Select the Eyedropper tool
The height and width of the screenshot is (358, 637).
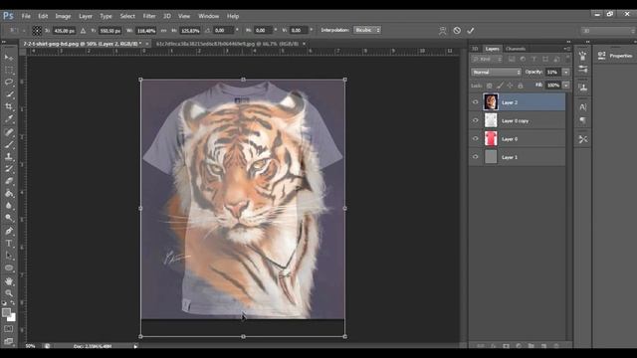coord(9,119)
